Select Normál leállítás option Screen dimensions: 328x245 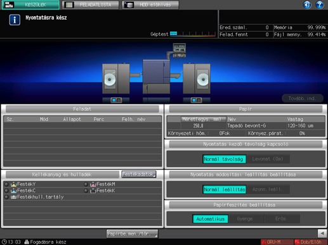[224, 189]
